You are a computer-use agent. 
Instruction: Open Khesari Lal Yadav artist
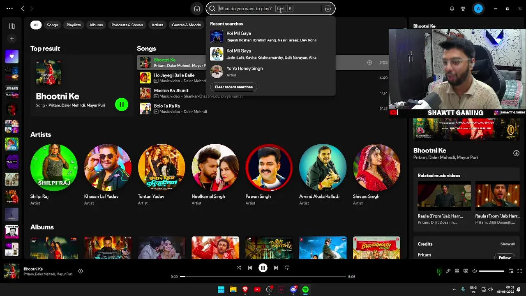pos(108,167)
